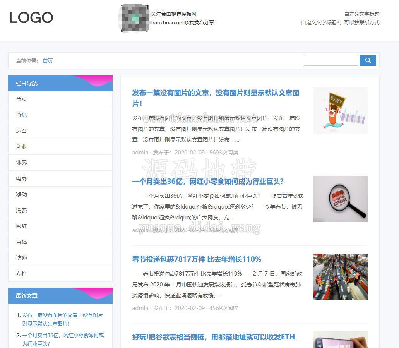Select 电商 in column navigation
Screen dimensions: 399x348
pos(60,178)
